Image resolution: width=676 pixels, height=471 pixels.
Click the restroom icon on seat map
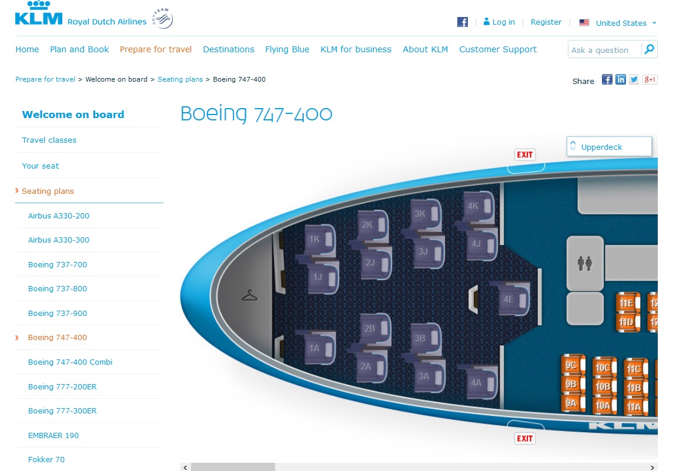pyautogui.click(x=585, y=263)
